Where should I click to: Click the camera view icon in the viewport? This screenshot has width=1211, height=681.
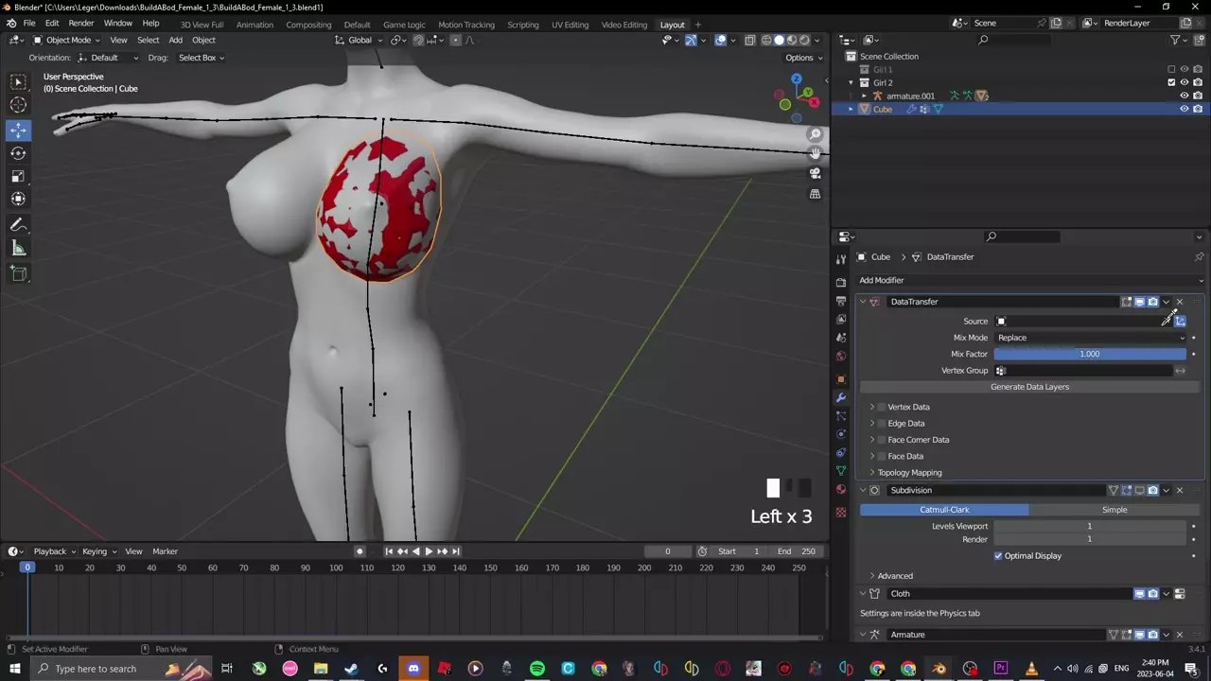815,173
